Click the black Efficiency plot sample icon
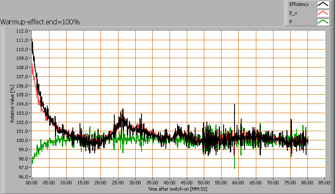 point(323,4)
